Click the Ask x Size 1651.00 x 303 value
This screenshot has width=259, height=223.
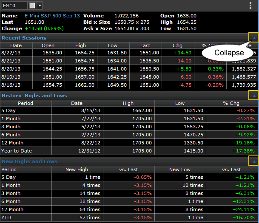click(x=132, y=29)
